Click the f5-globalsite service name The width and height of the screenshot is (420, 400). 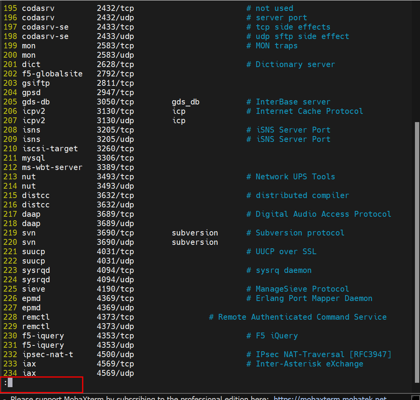point(52,74)
